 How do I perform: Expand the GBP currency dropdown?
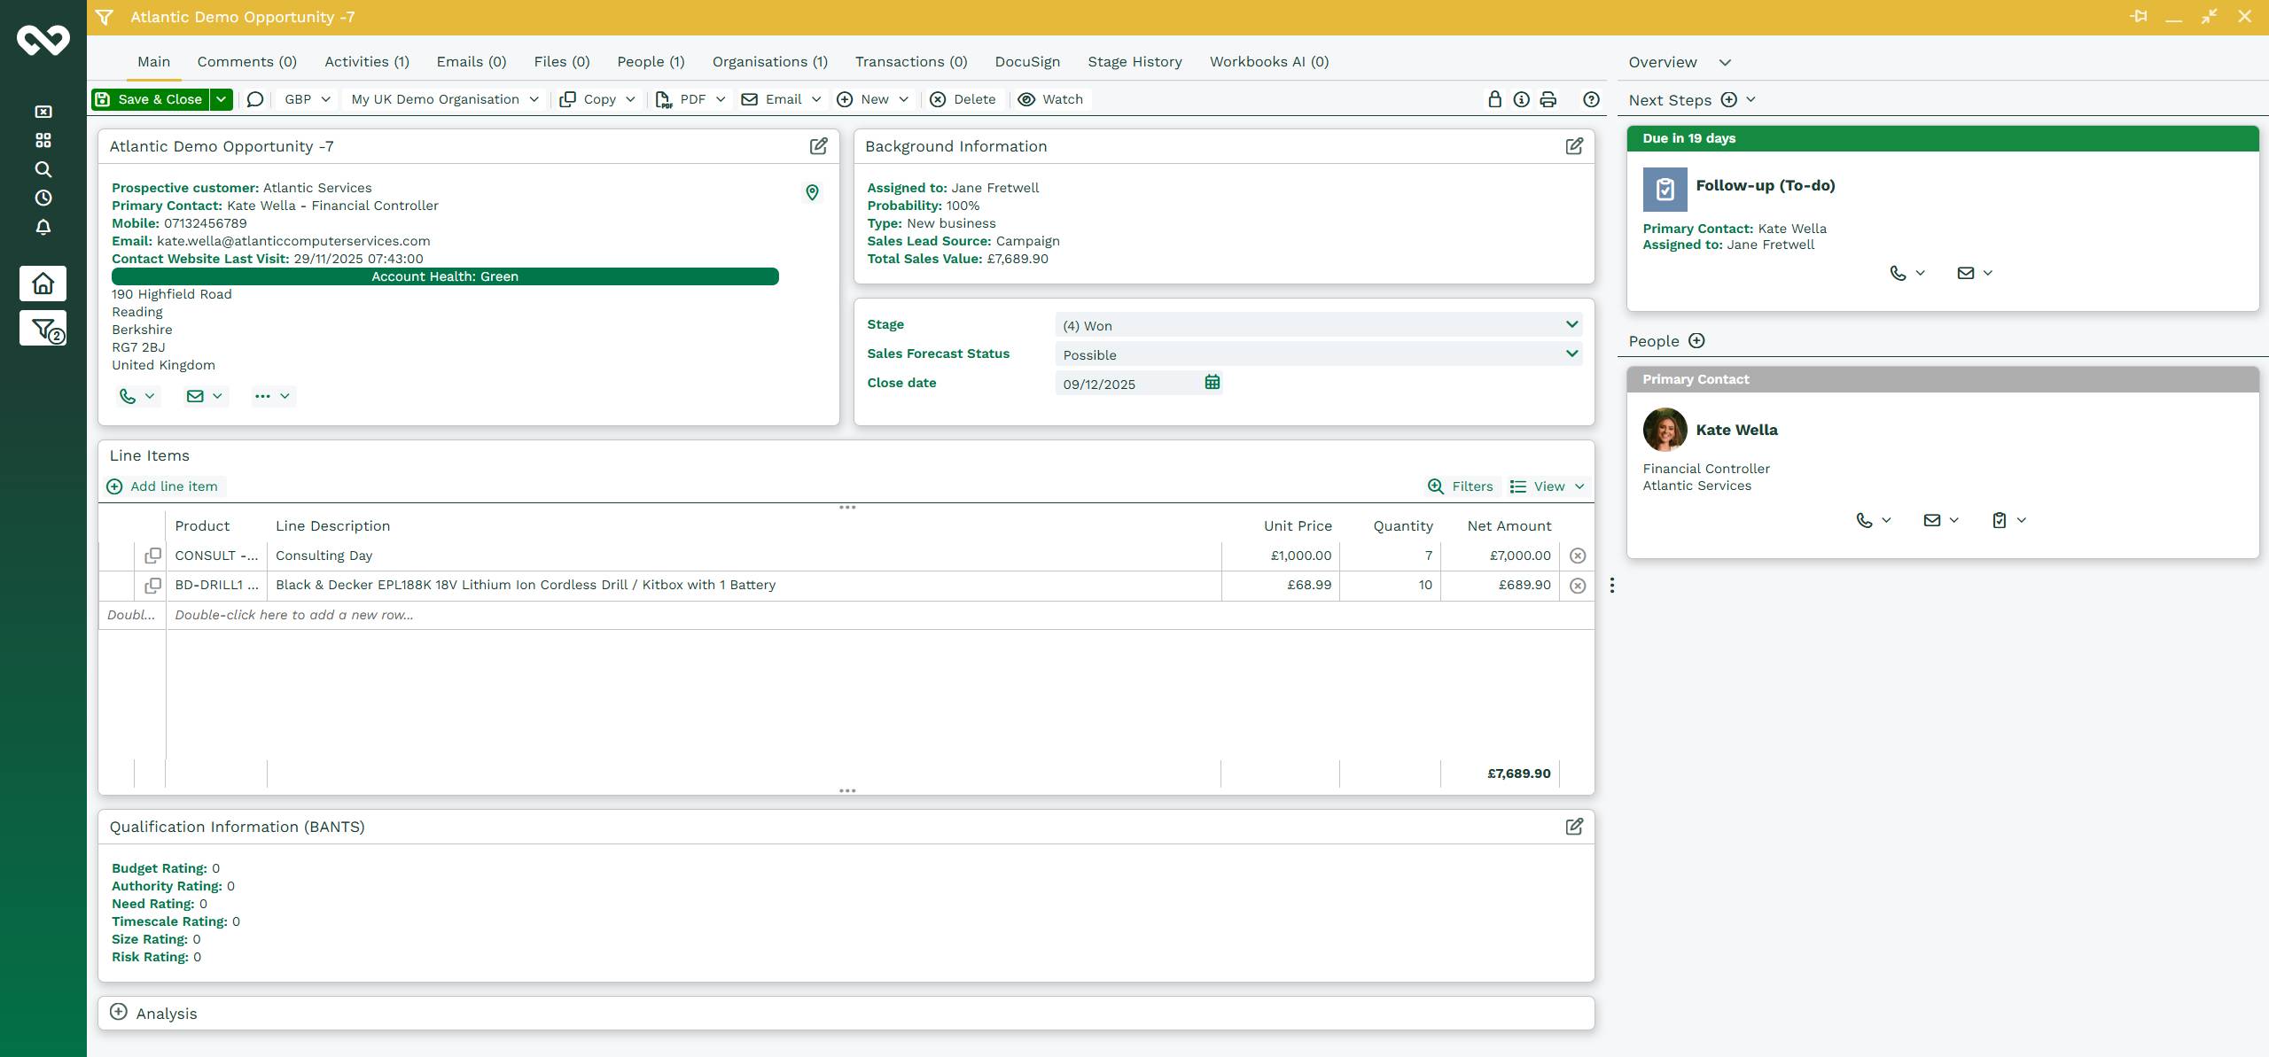pos(307,99)
